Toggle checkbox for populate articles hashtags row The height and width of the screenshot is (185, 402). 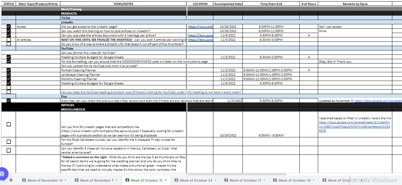(x=8, y=35)
